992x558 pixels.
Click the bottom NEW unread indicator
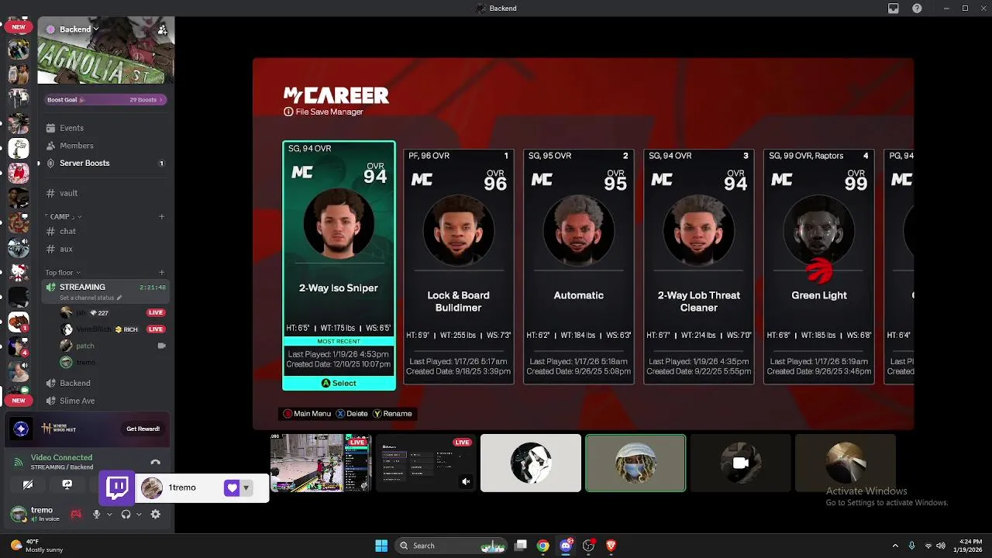(x=18, y=401)
